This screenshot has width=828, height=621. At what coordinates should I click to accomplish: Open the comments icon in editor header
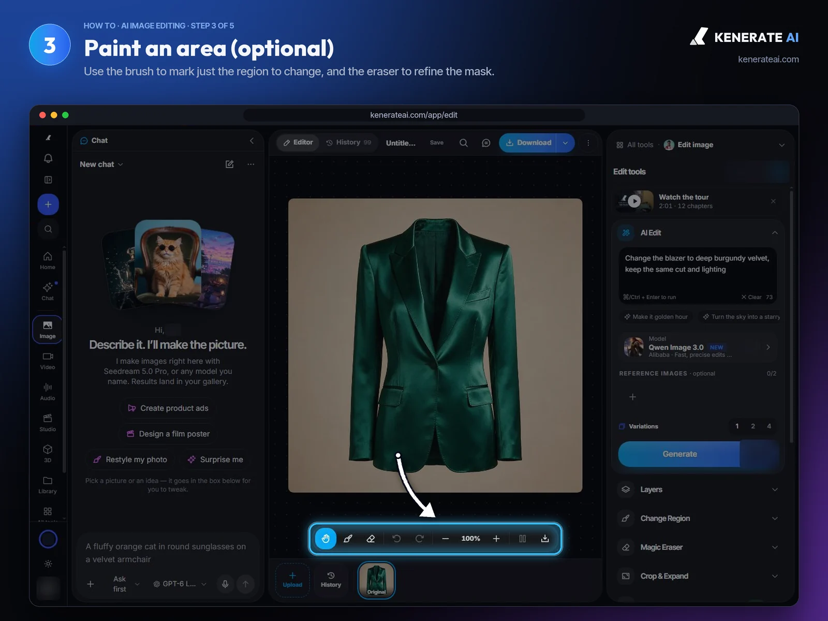pyautogui.click(x=486, y=143)
